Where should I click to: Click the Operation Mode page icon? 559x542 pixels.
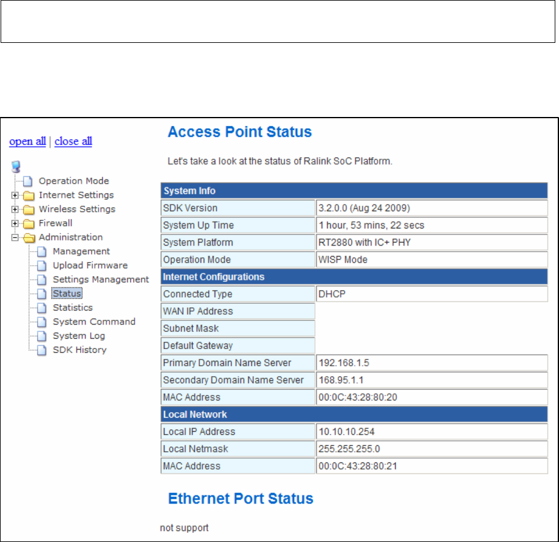pos(28,181)
